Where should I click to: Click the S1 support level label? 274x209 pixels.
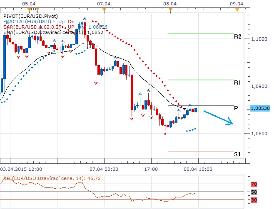tap(237, 154)
